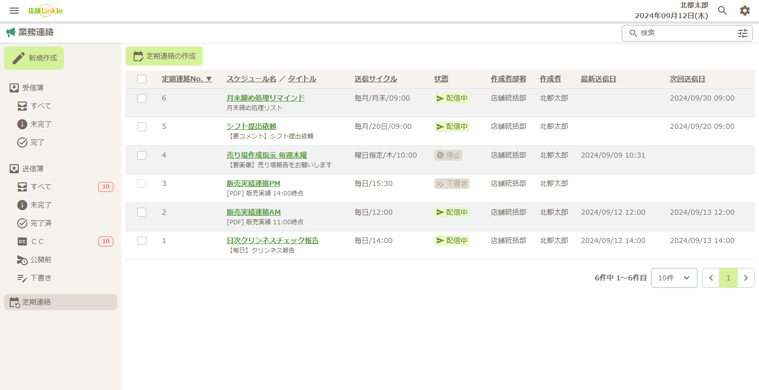
Task: Click the 定期連絡 calendar icon
Action: pyautogui.click(x=15, y=302)
